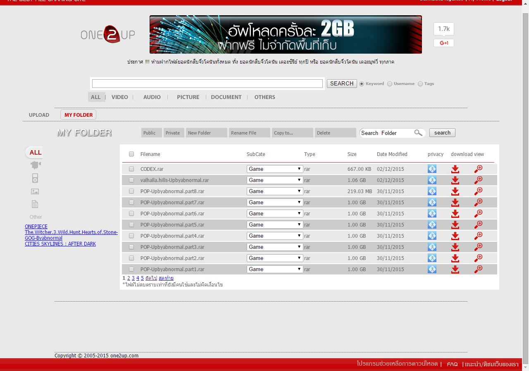The image size is (529, 371).
Task: Click the Copy to... button
Action: (293, 133)
